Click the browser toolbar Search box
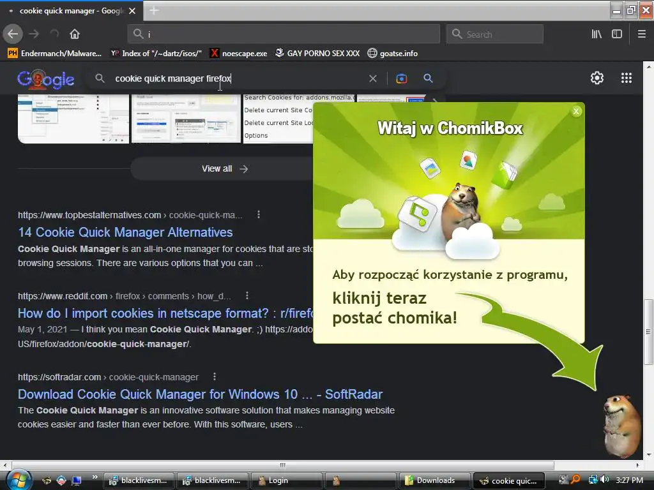The image size is (654, 490). click(x=495, y=34)
